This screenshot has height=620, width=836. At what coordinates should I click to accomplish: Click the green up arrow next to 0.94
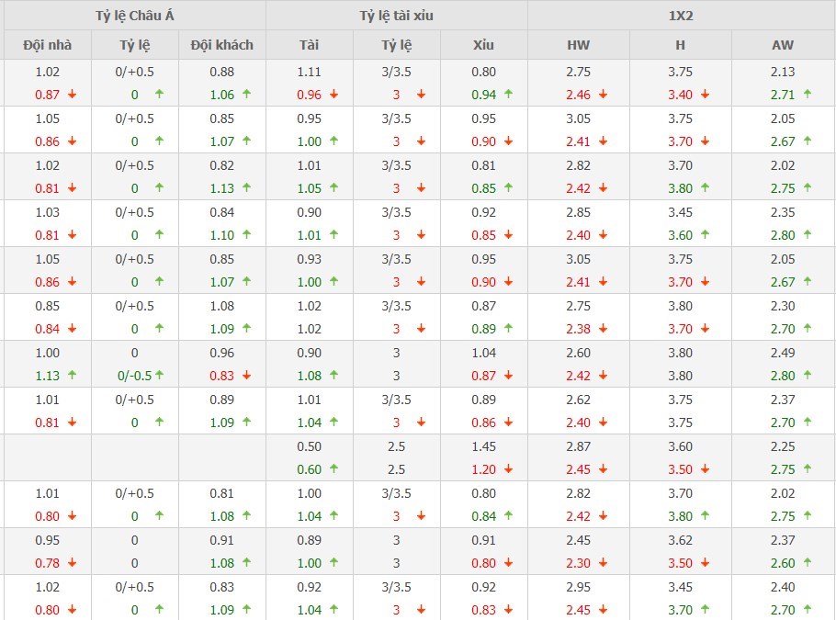(508, 95)
